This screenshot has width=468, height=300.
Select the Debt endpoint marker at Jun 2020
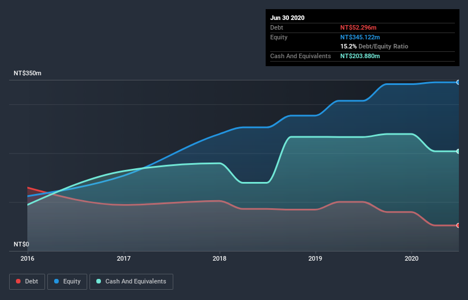458,225
